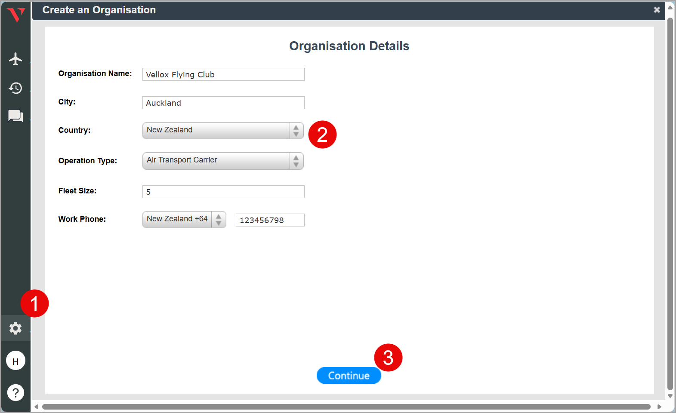
Task: Expand the Work Phone country code dropdown
Action: tap(184, 220)
